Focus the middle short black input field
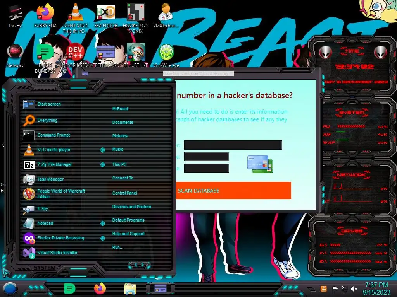This screenshot has width=397, height=297. coord(206,157)
